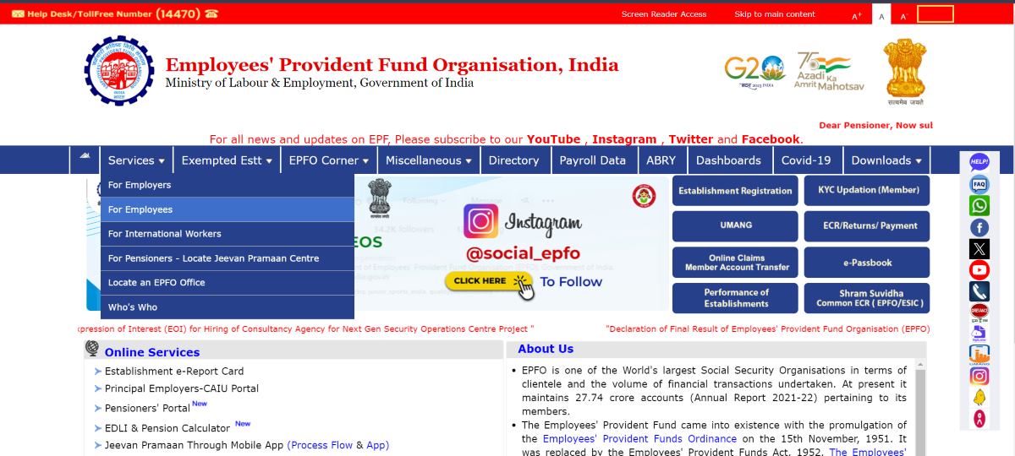
Task: Open the Facebook link in news line
Action: click(x=771, y=139)
